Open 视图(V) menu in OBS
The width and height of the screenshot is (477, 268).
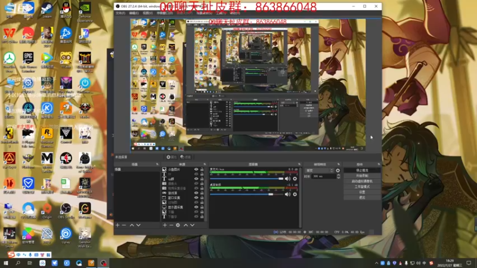pos(147,13)
